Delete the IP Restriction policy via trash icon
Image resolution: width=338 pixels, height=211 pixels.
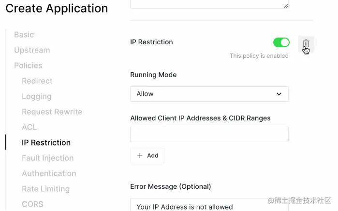point(306,44)
